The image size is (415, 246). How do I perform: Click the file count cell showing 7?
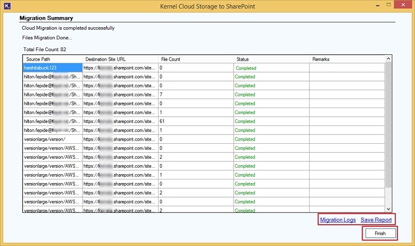click(196, 95)
